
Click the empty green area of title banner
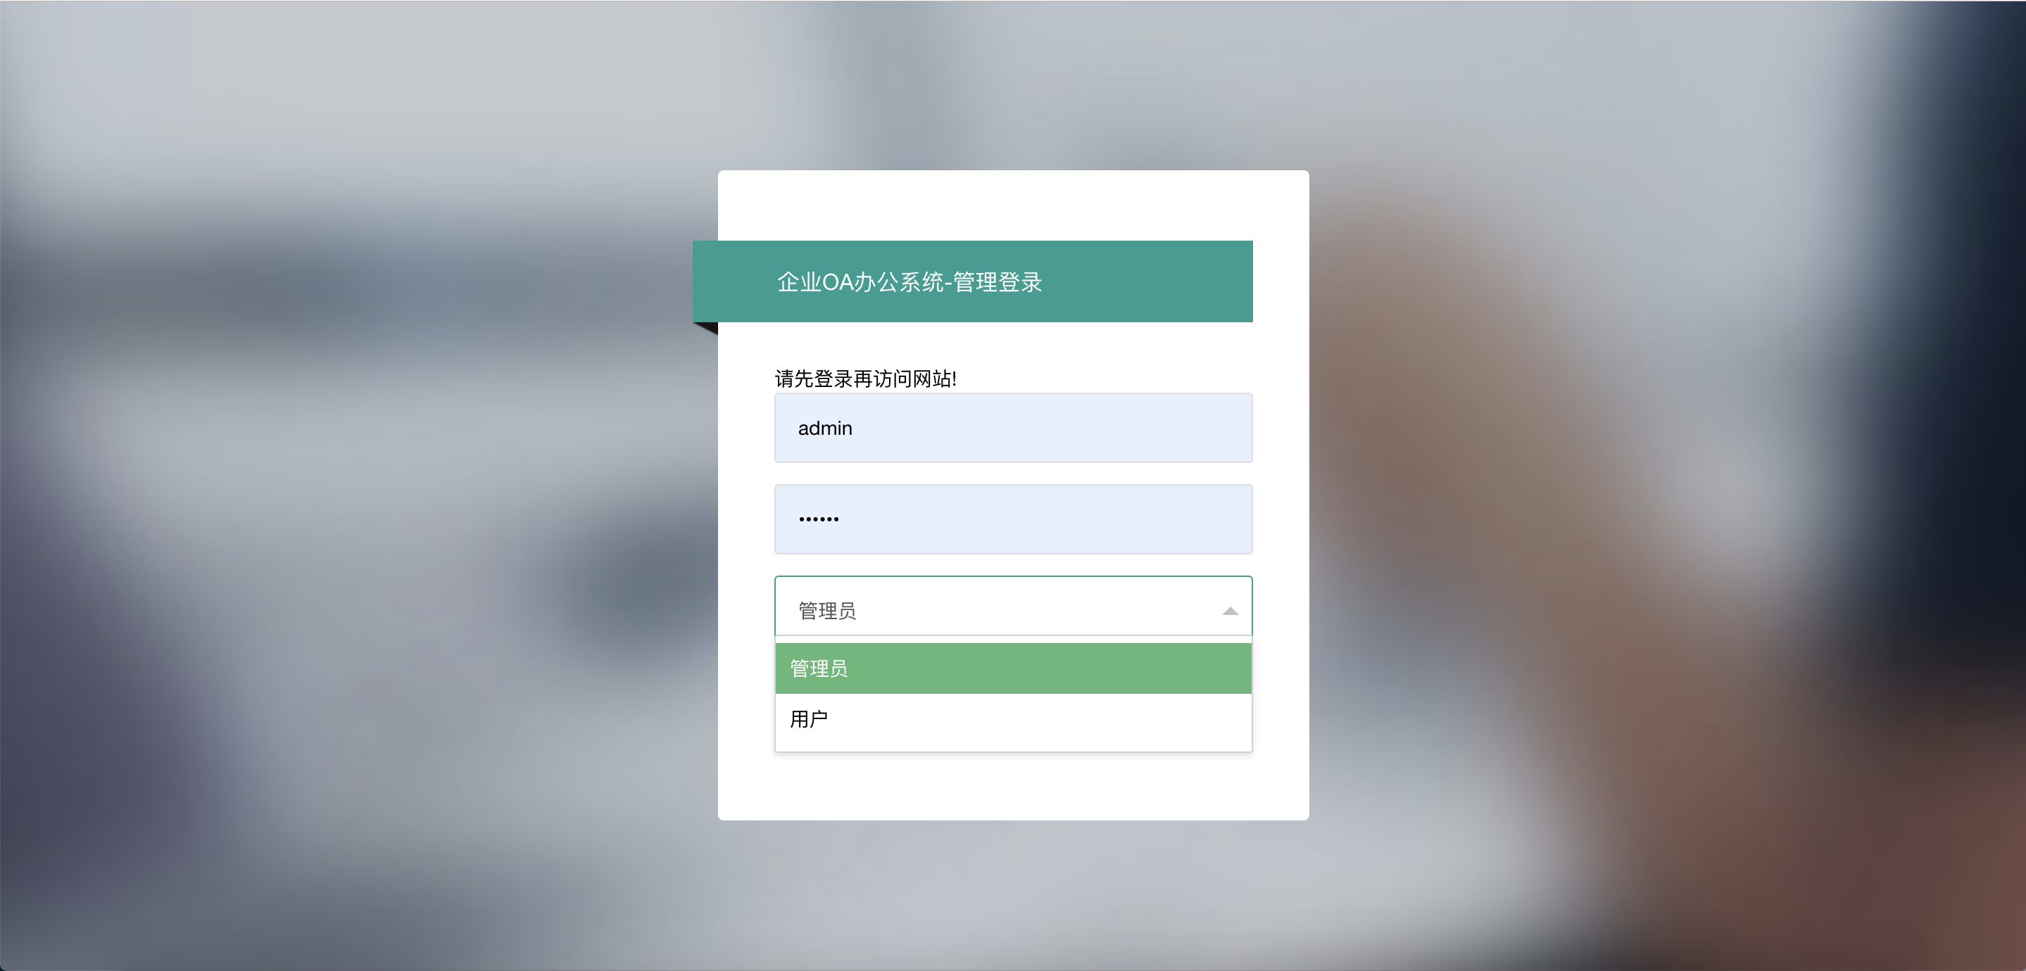1148,281
